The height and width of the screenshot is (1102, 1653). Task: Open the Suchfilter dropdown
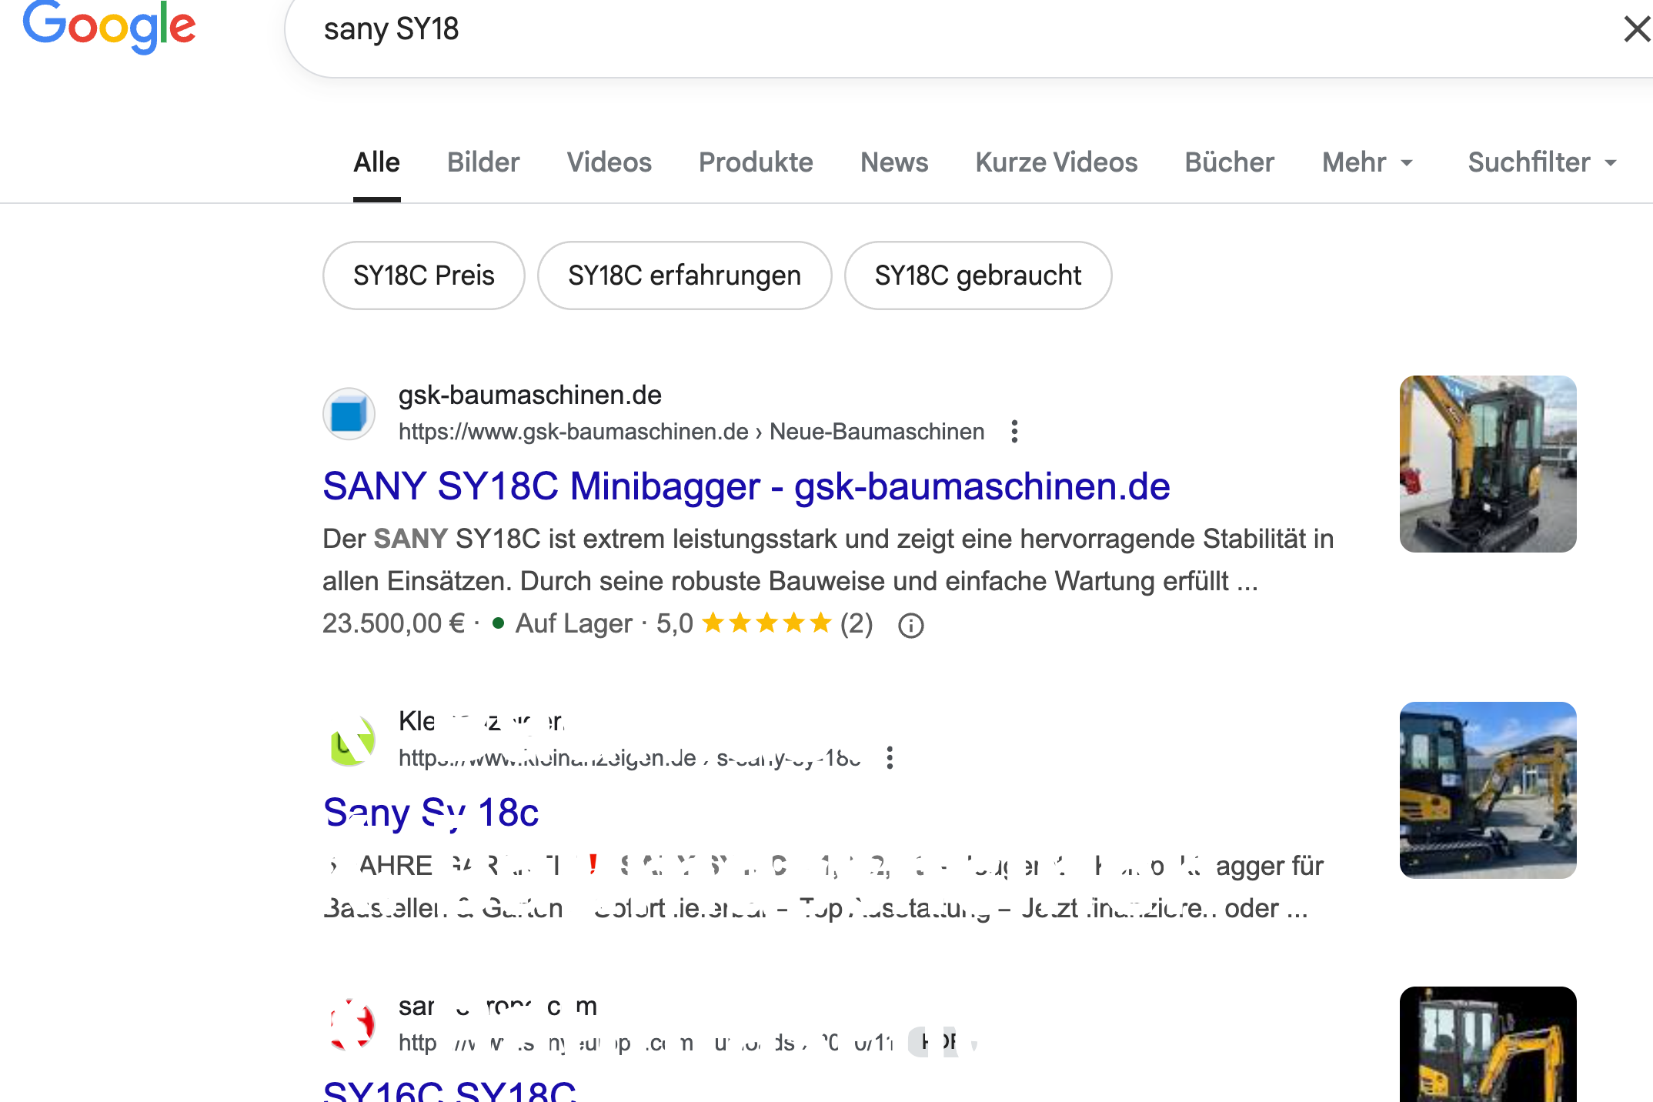[1541, 162]
